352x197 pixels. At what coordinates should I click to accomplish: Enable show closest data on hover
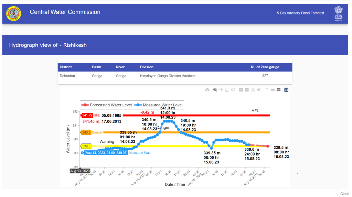click(273, 90)
